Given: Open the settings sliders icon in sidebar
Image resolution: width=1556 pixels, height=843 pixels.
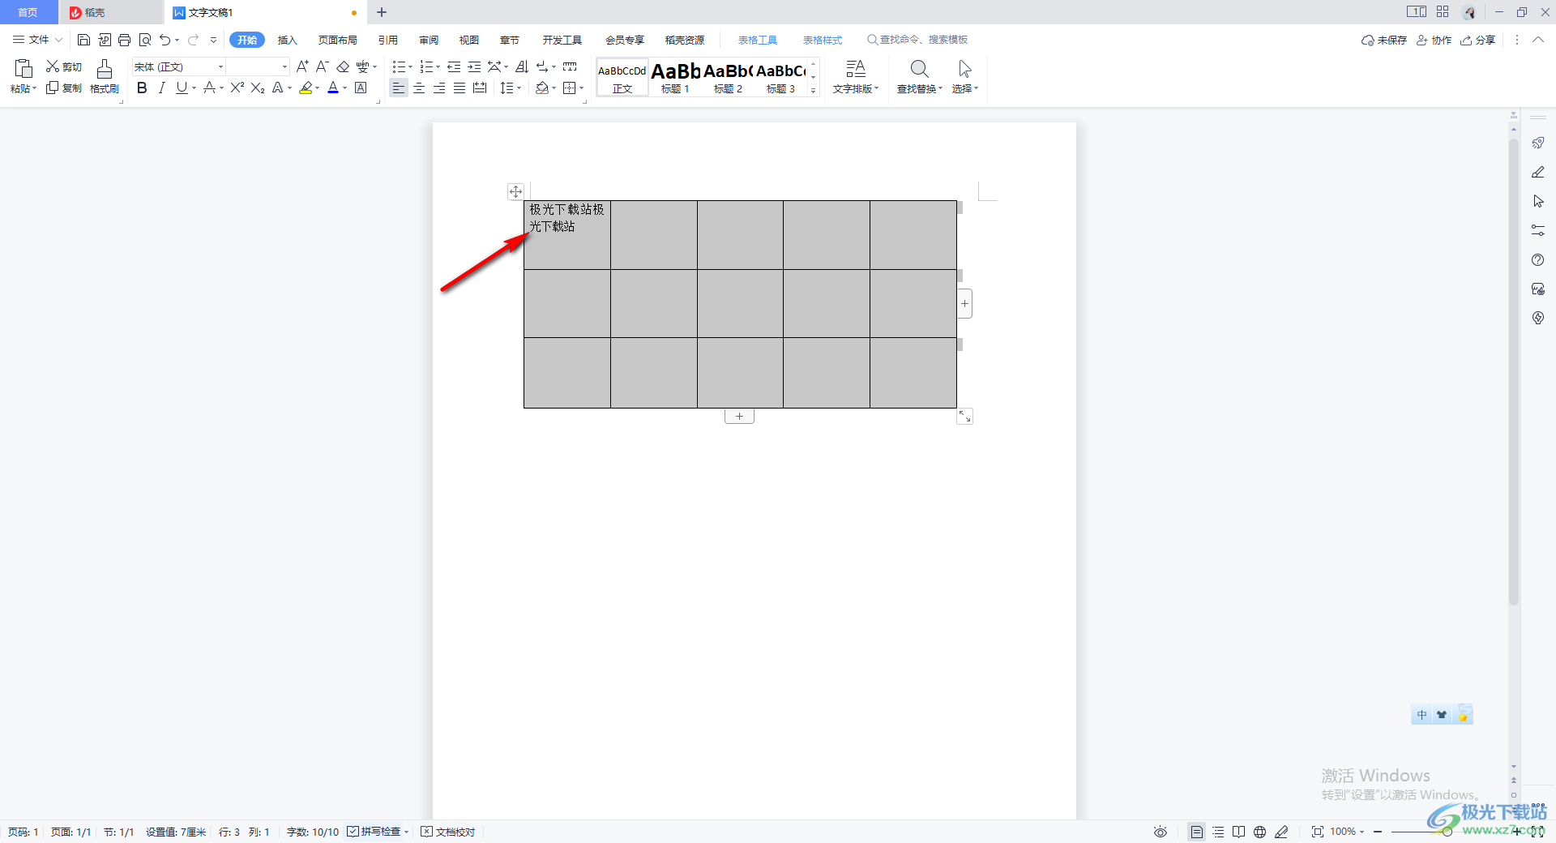Looking at the screenshot, I should click(1538, 231).
